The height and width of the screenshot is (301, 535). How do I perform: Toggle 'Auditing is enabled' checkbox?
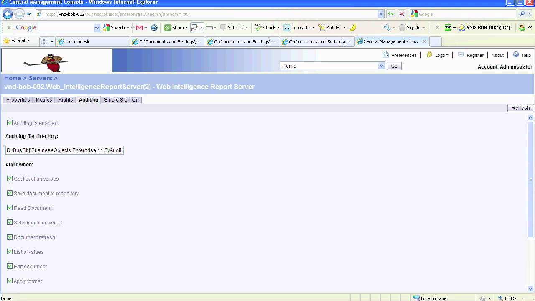point(10,123)
